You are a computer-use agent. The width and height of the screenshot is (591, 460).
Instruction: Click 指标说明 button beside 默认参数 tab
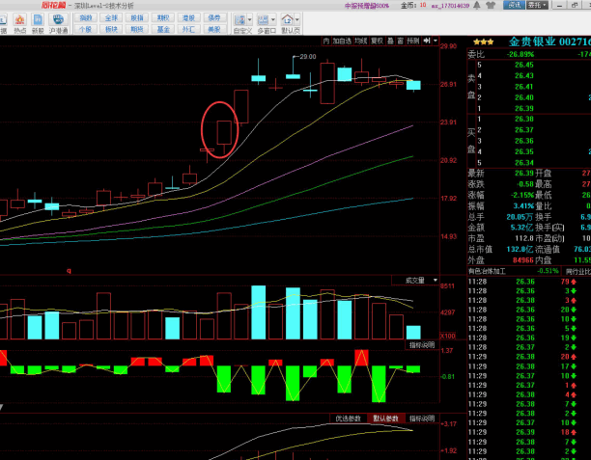pyautogui.click(x=422, y=419)
